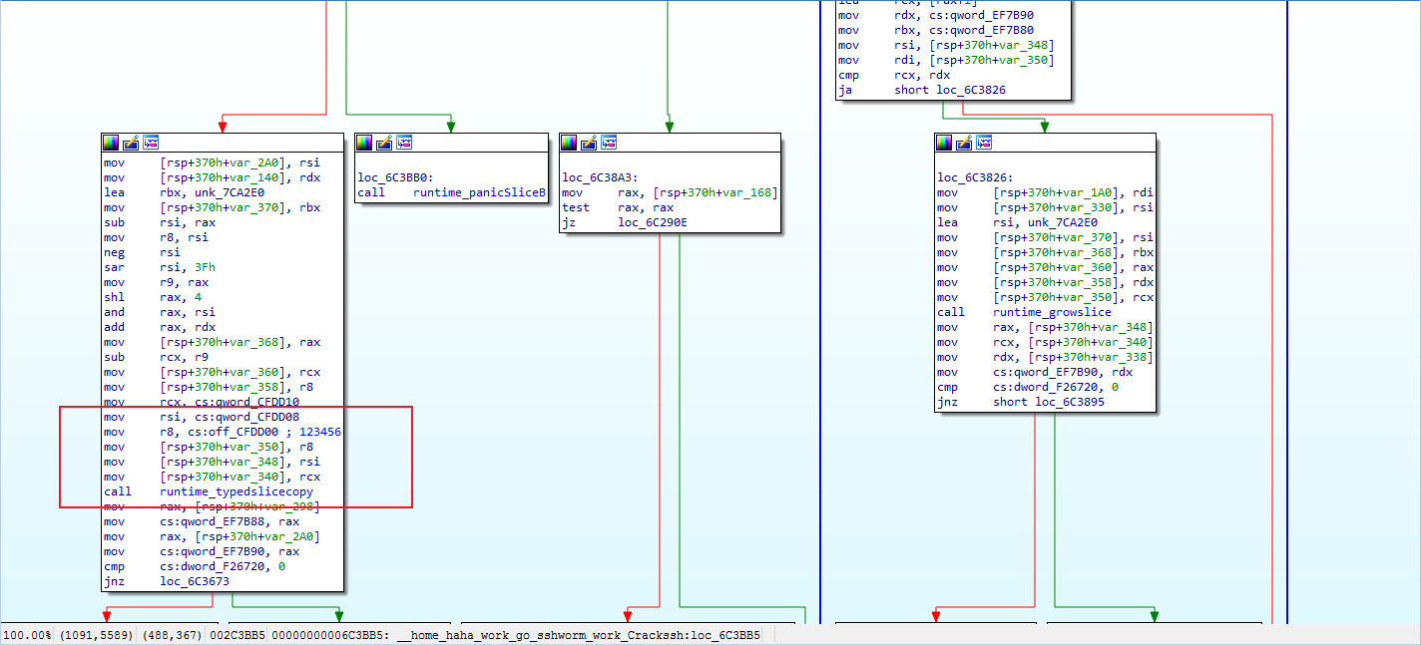Click the graph icon on loc_6C3826 node

(x=984, y=143)
